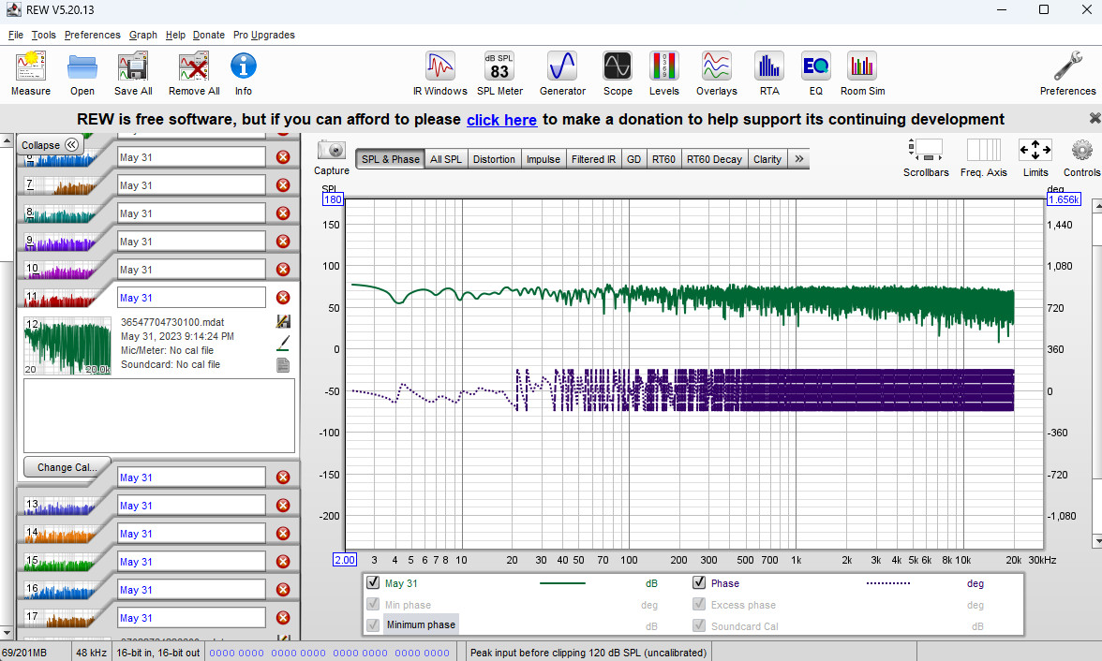Toggle the Excess phase checkbox
Image resolution: width=1102 pixels, height=661 pixels.
click(699, 604)
